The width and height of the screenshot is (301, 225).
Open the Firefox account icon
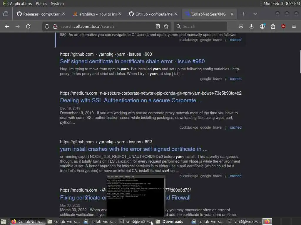click(x=262, y=26)
